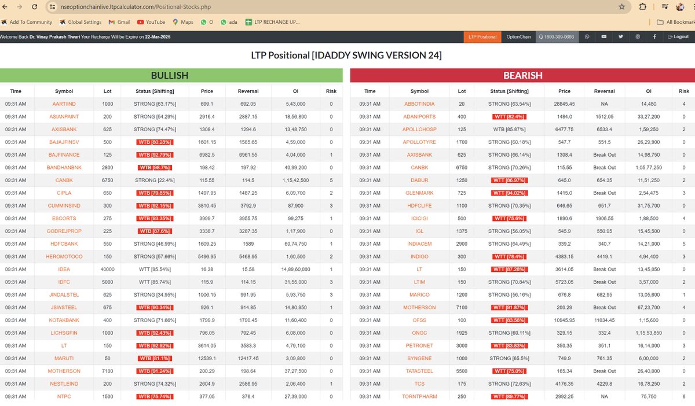The image size is (695, 406).
Task: Open ABBOTINDIA symbol in Bearish table
Action: pyautogui.click(x=419, y=104)
